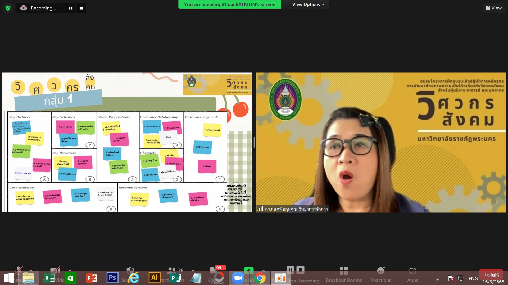Open Excel from the taskbar
This screenshot has width=508, height=285.
[49, 278]
